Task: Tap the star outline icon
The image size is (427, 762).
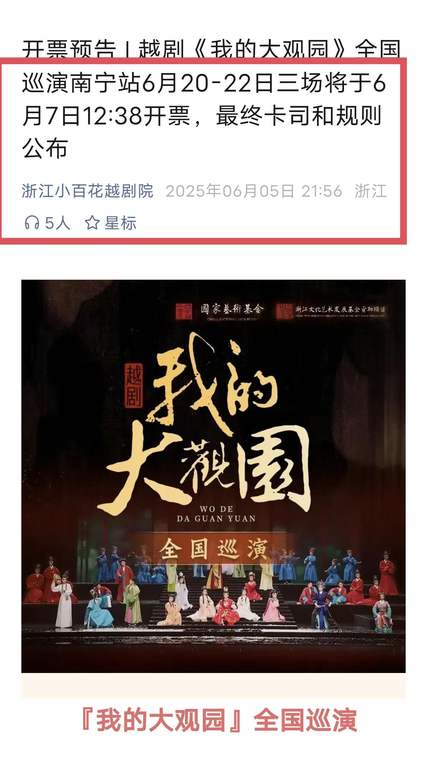Action: [x=92, y=223]
